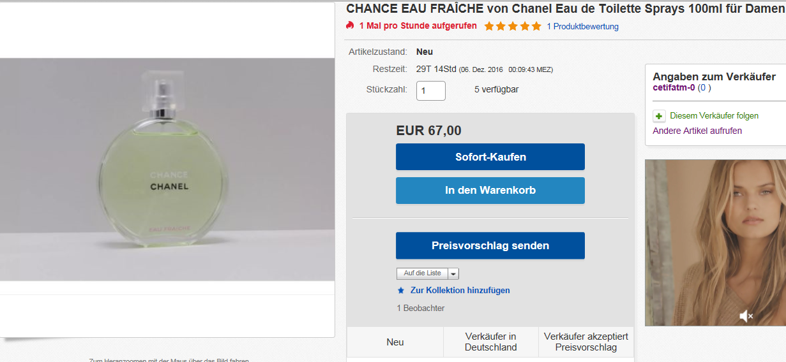Click the Stückzahl quantity field

click(431, 90)
